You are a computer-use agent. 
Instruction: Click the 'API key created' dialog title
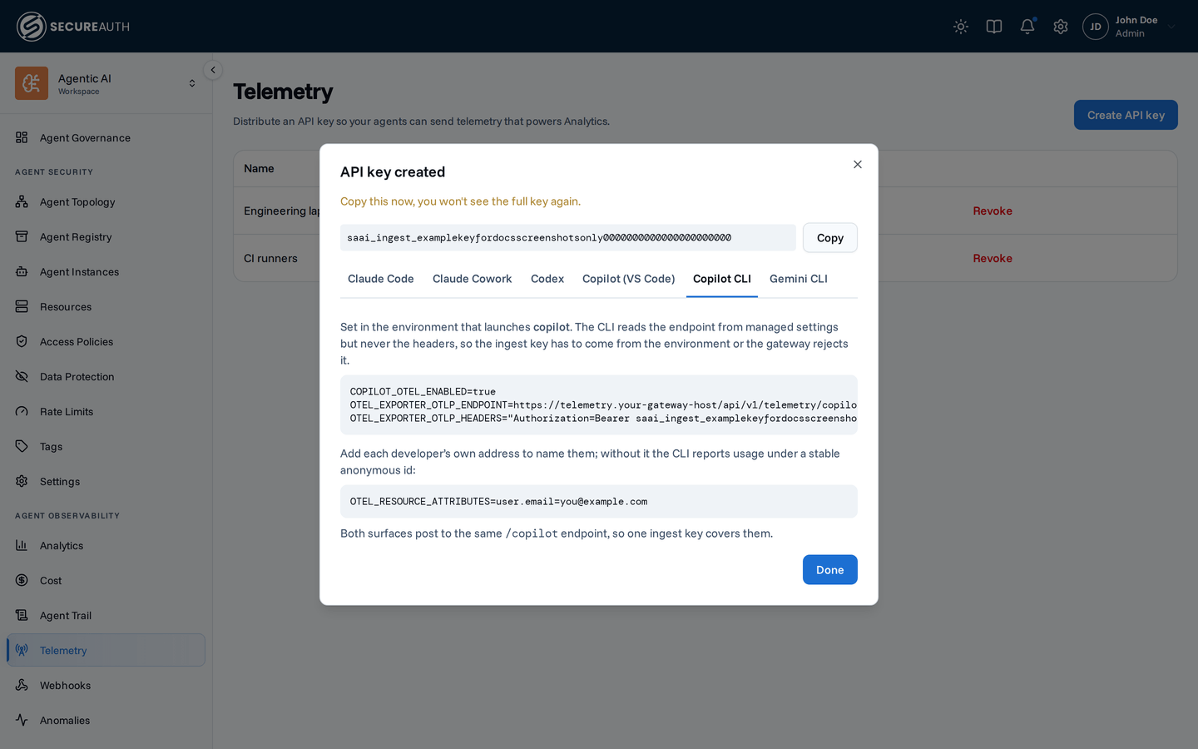[393, 172]
